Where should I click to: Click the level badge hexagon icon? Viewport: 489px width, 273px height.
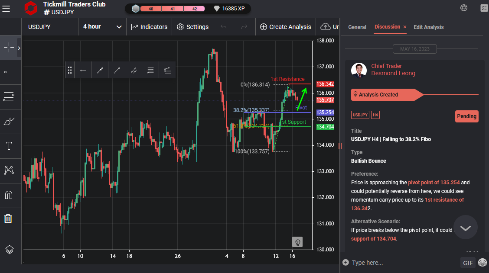pos(135,9)
